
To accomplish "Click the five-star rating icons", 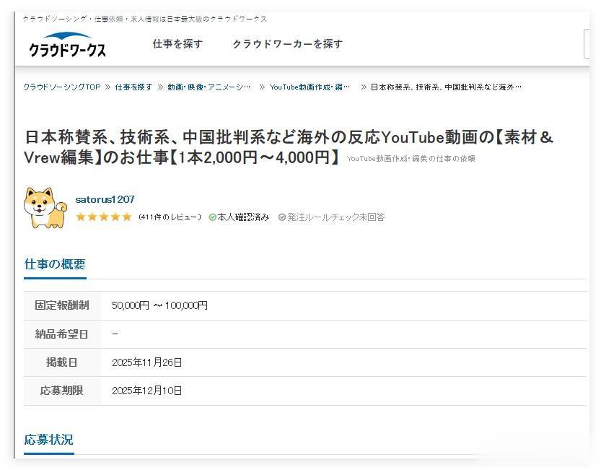I will pos(103,217).
